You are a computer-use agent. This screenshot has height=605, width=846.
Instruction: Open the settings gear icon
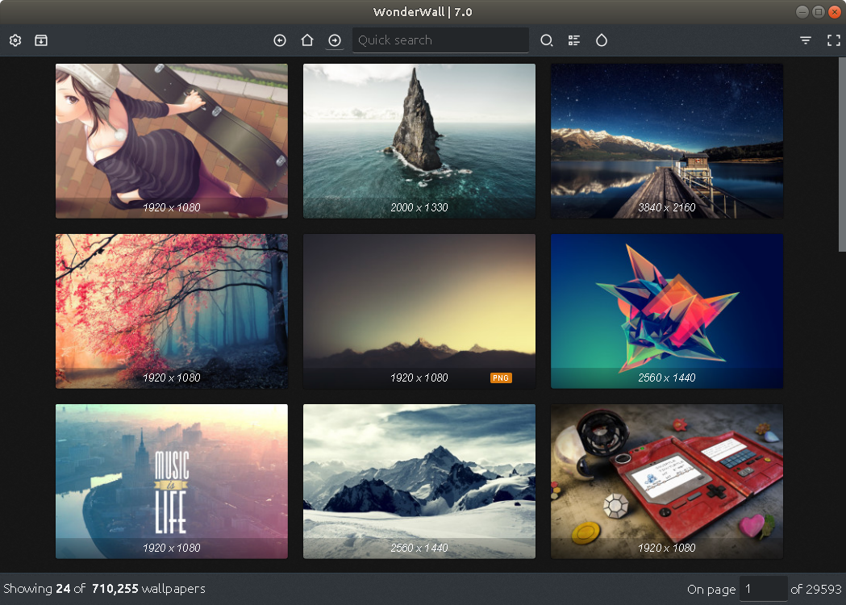point(15,40)
